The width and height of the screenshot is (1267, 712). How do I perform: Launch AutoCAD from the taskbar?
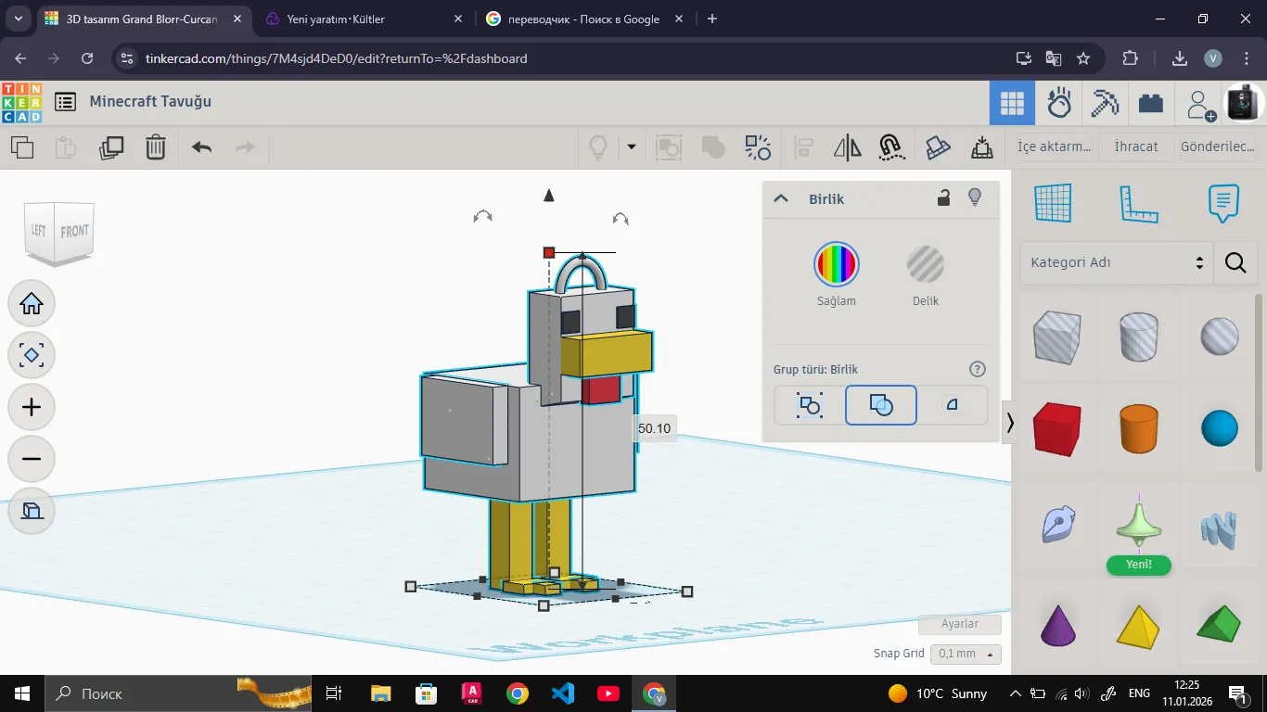point(472,693)
